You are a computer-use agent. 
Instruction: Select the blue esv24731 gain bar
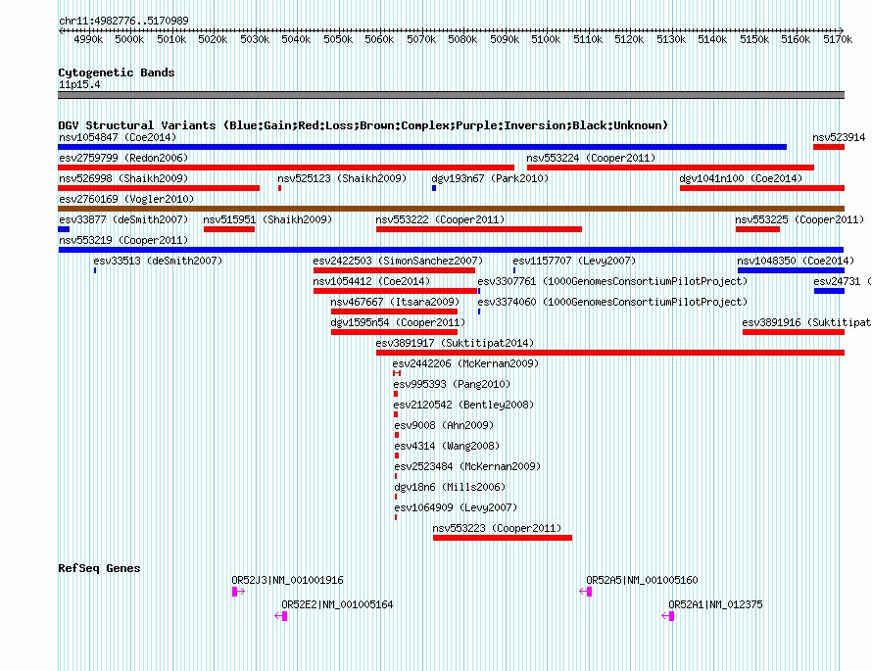click(x=829, y=291)
